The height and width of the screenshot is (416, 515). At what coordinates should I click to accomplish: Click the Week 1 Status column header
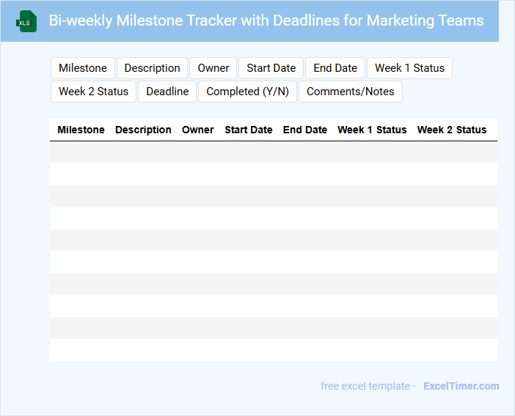[372, 130]
